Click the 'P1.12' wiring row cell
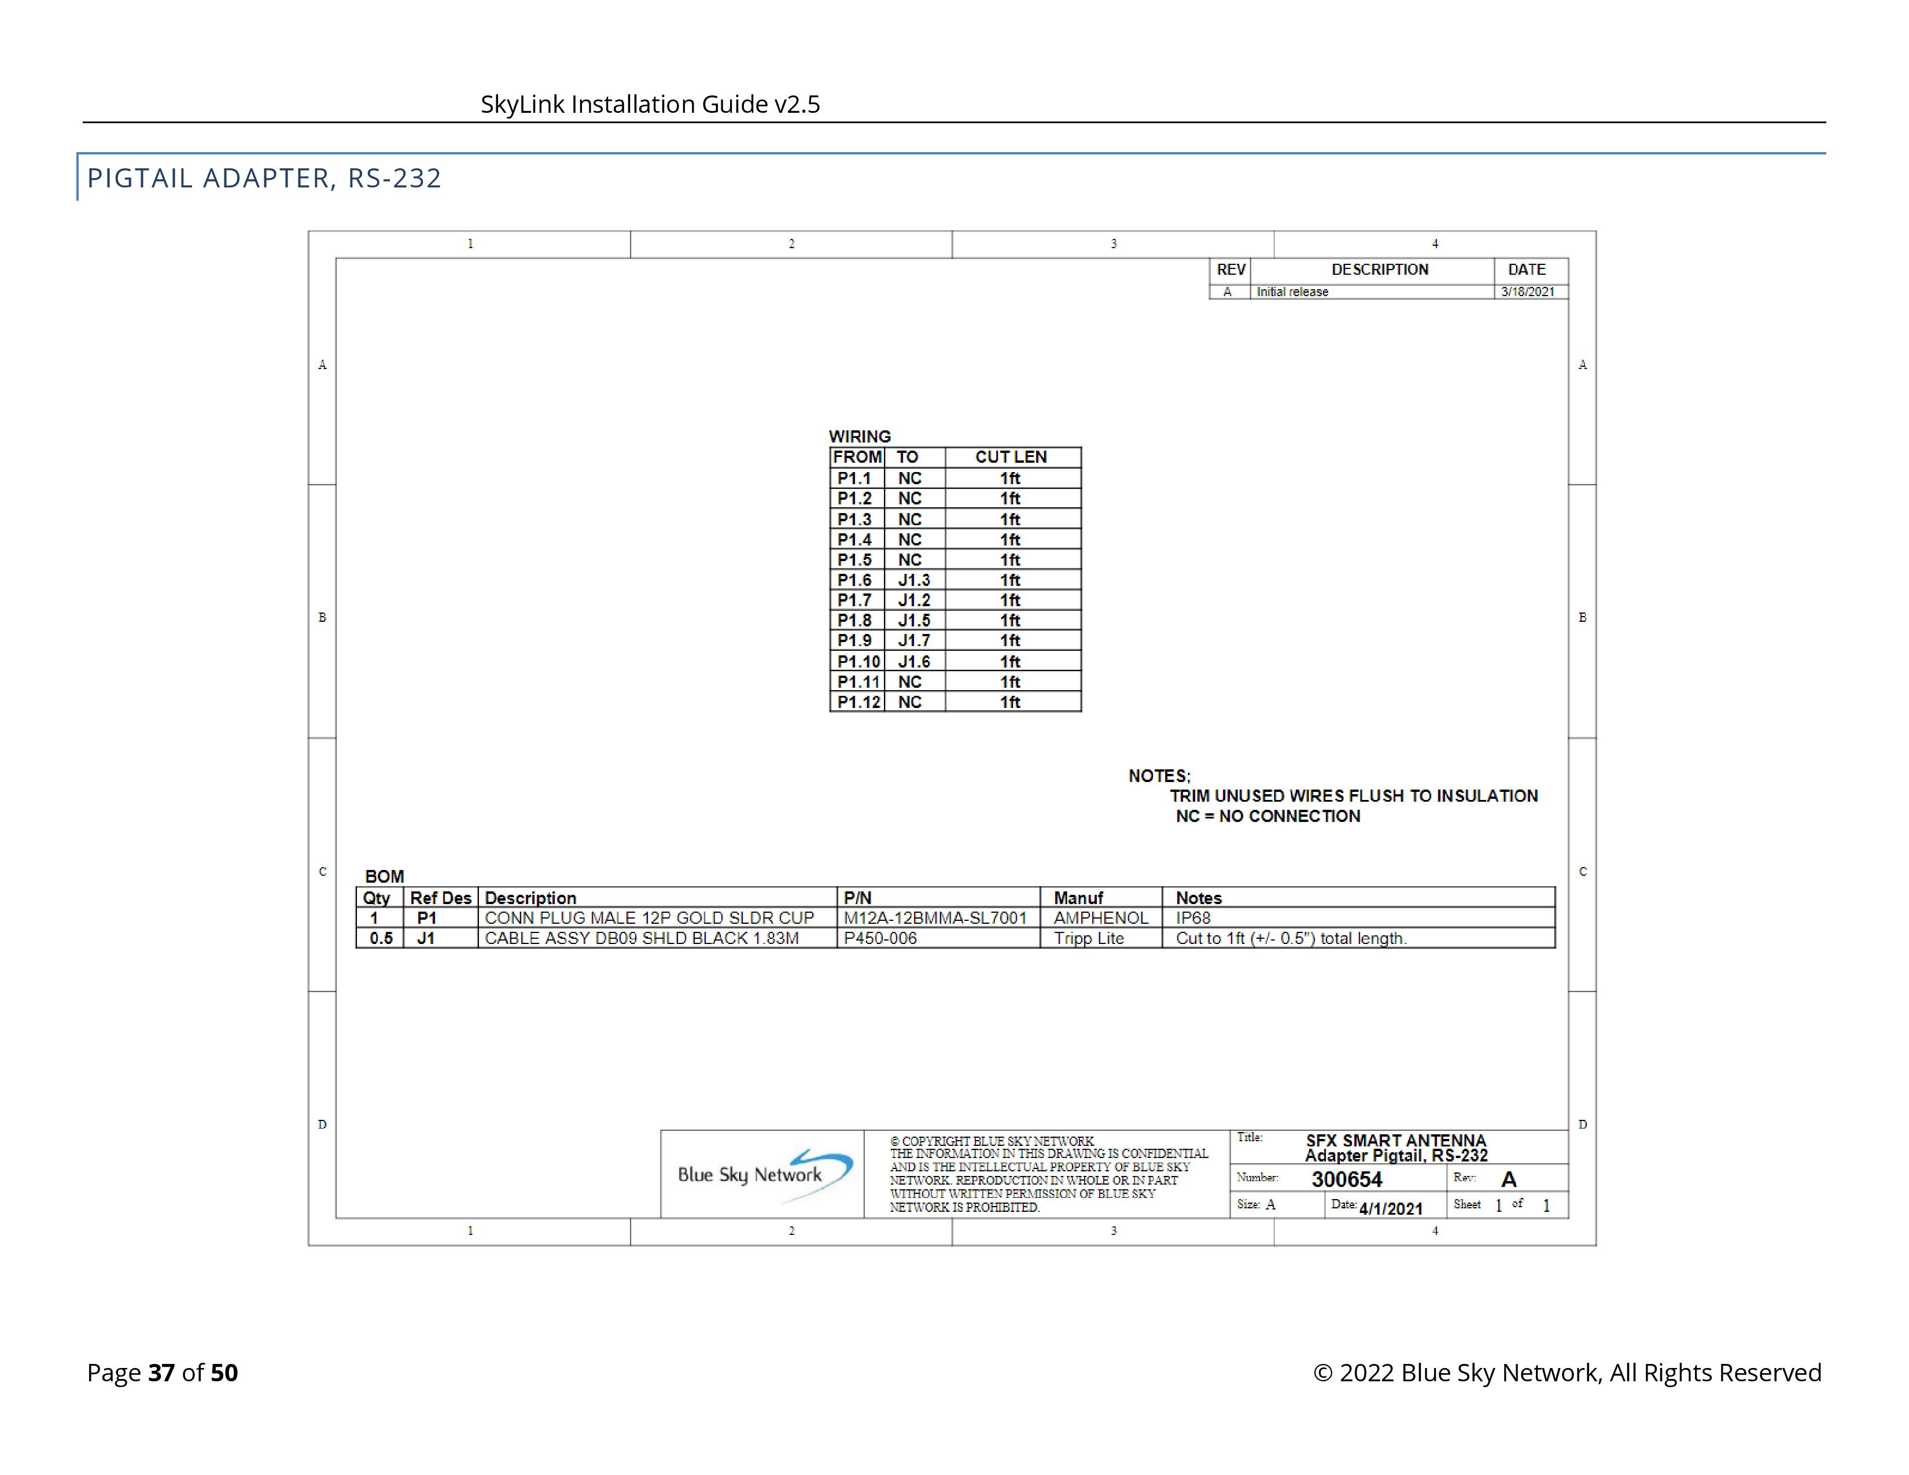The image size is (1909, 1475). coord(858,702)
